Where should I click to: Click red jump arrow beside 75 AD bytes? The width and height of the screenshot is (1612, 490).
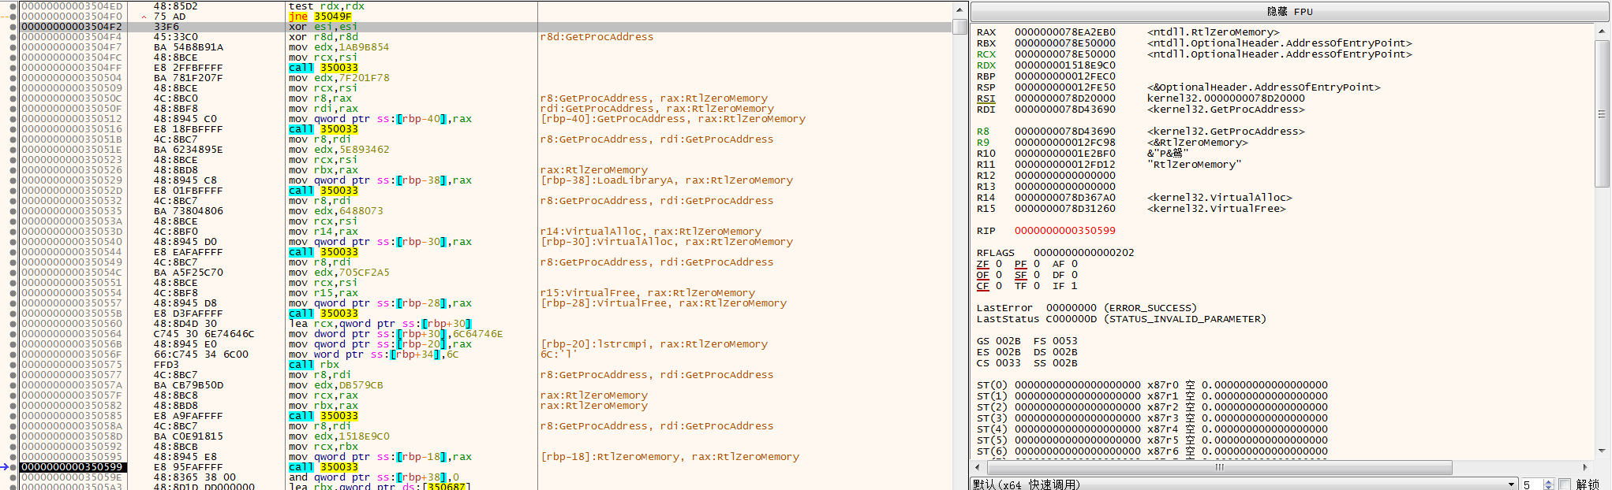coord(144,17)
